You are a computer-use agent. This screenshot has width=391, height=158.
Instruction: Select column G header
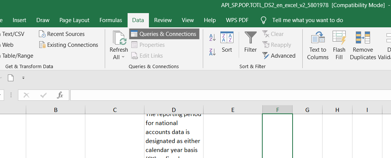(307, 110)
